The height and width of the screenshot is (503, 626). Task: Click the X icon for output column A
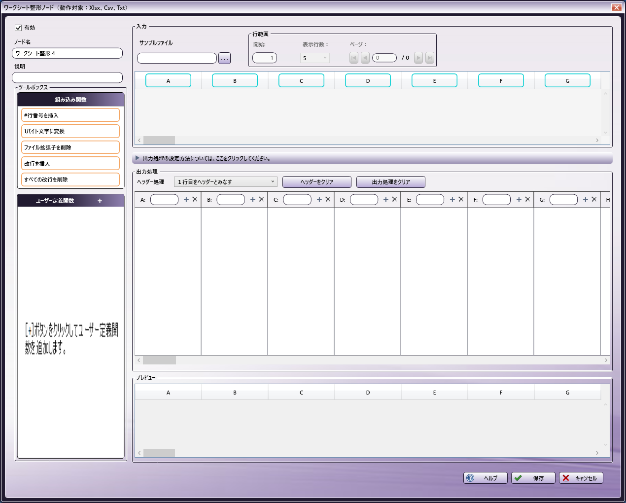(195, 199)
